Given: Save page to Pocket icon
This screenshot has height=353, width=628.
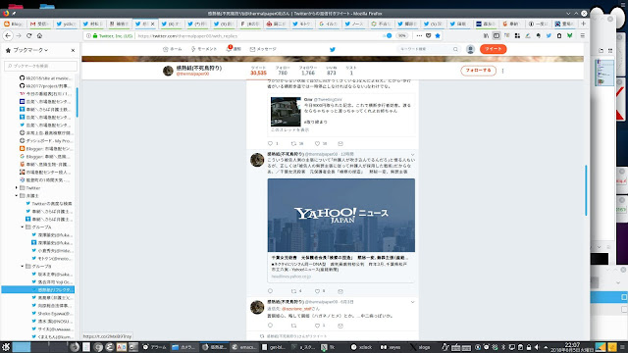Looking at the screenshot, I should [428, 35].
